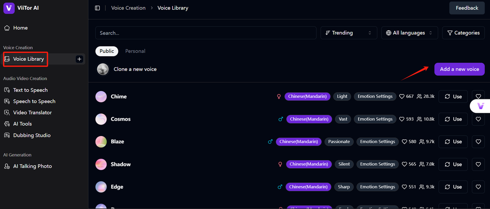This screenshot has width=490, height=209.
Task: Open the floating ViiTor assistant widget
Action: click(x=480, y=106)
